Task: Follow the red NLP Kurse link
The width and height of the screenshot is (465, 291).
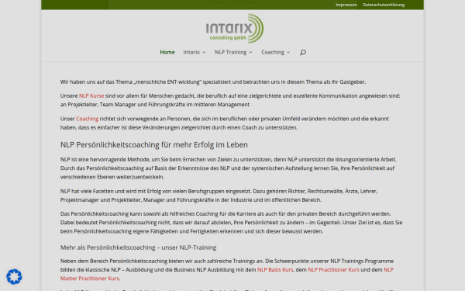Action: click(91, 95)
